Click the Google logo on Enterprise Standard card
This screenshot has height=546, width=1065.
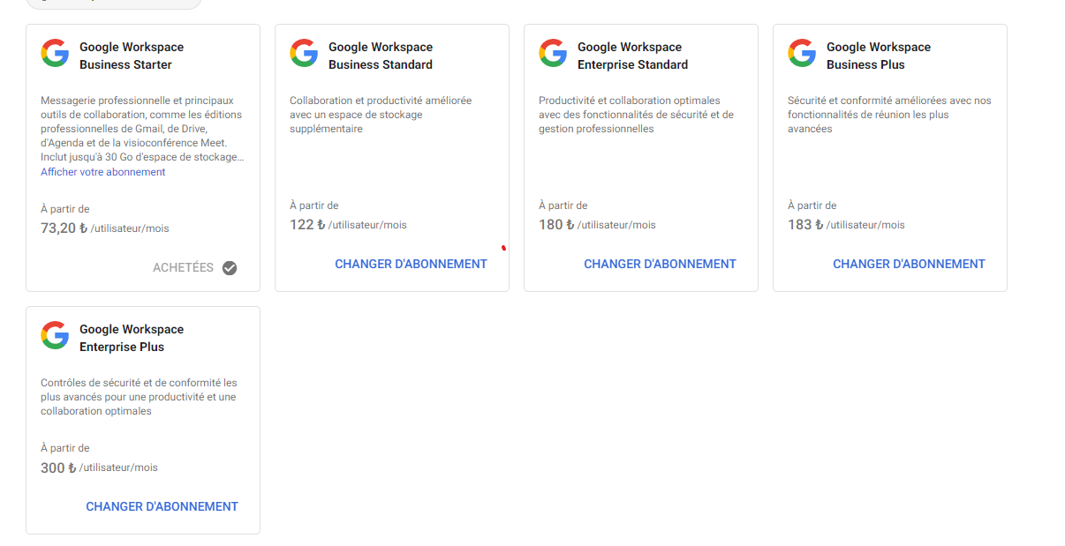coord(553,53)
